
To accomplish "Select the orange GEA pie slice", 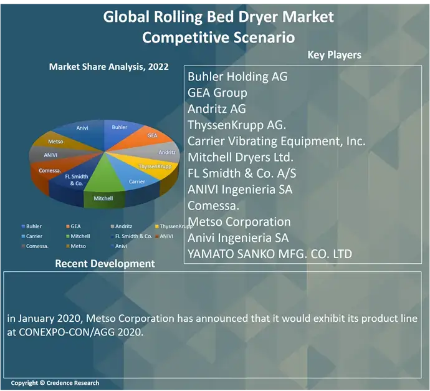I will coord(148,137).
